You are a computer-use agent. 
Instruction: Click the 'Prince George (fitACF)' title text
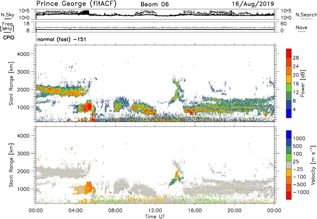[x=76, y=4]
